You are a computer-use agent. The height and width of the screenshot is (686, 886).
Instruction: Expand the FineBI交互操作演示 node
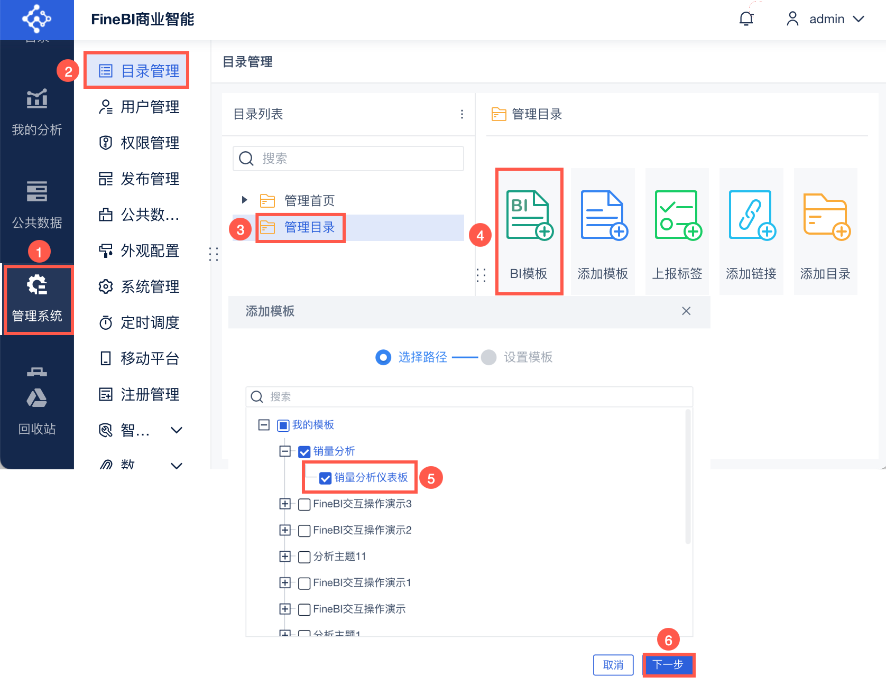pos(285,609)
